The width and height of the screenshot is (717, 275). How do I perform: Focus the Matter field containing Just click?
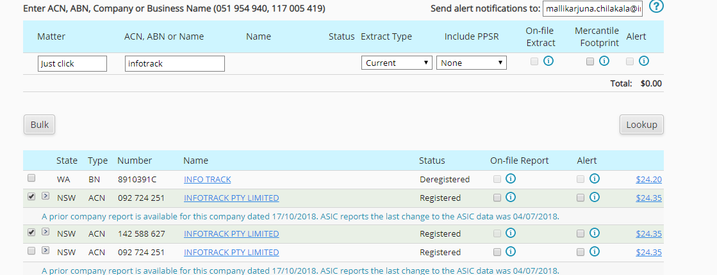point(72,63)
